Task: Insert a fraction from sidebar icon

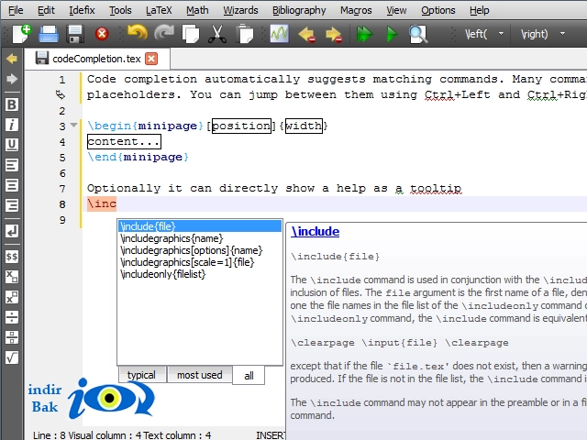Action: pyautogui.click(x=12, y=337)
